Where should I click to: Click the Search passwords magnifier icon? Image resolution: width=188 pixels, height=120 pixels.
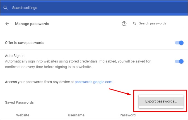pos(134,24)
